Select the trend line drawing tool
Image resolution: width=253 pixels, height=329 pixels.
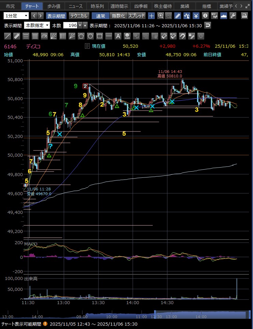pyautogui.click(x=8, y=36)
